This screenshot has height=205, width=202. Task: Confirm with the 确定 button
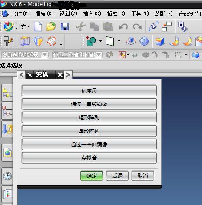tap(92, 176)
